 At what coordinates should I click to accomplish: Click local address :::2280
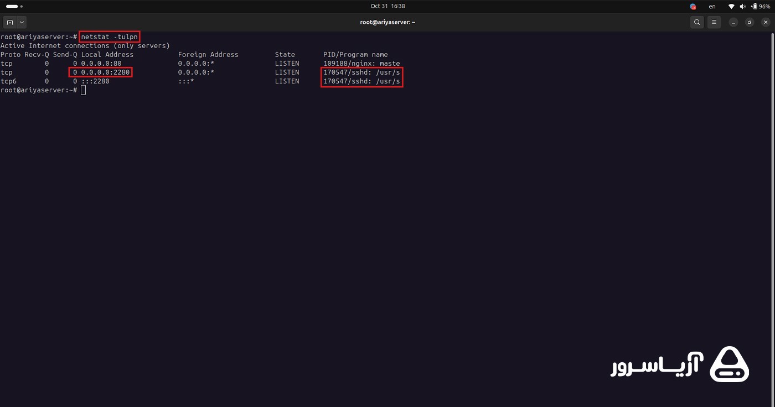coord(95,81)
